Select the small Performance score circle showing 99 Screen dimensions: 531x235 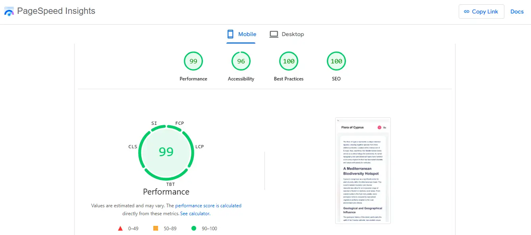(193, 61)
